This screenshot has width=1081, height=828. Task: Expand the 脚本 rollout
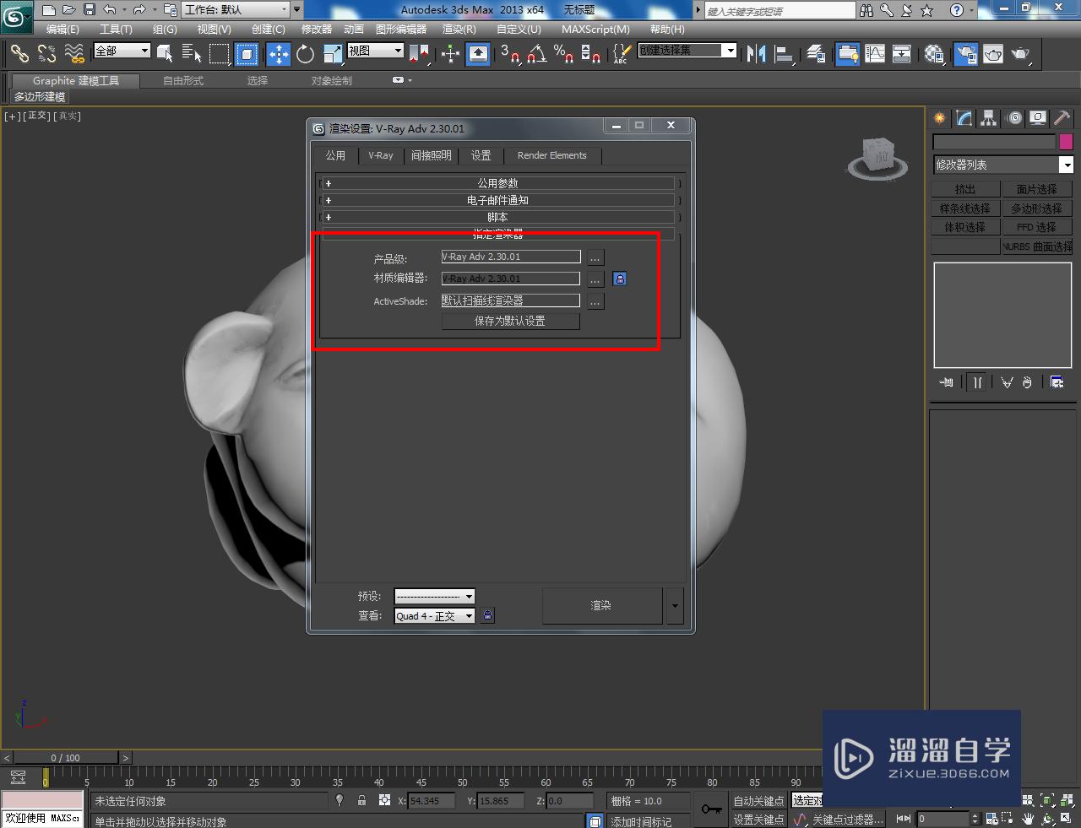(x=498, y=217)
